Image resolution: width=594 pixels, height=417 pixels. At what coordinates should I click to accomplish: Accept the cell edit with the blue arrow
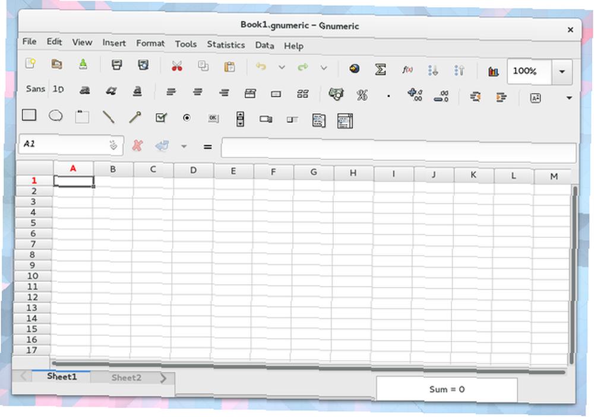pos(162,146)
